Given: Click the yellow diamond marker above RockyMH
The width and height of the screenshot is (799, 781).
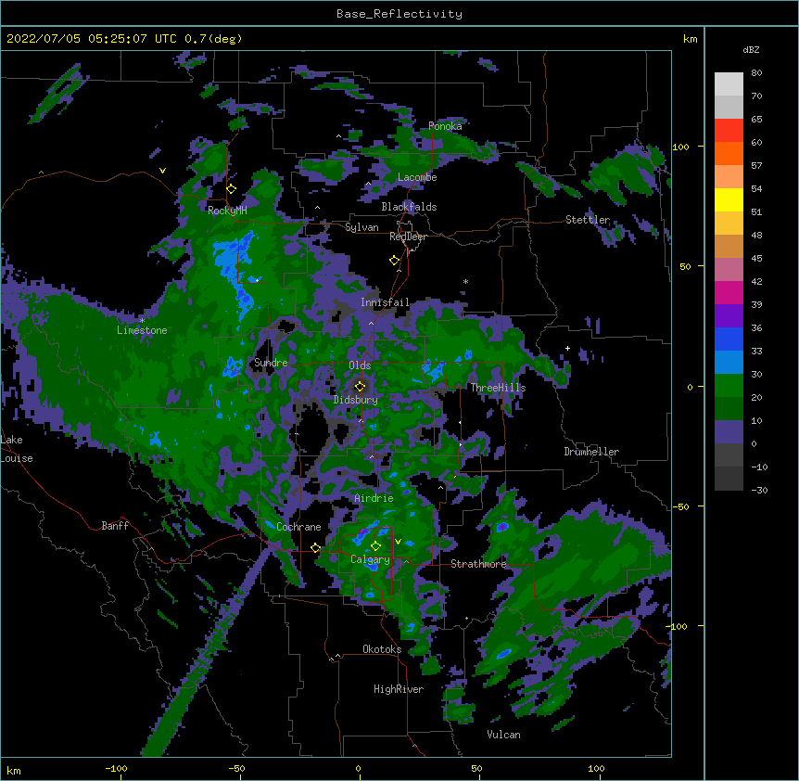Looking at the screenshot, I should tap(231, 189).
